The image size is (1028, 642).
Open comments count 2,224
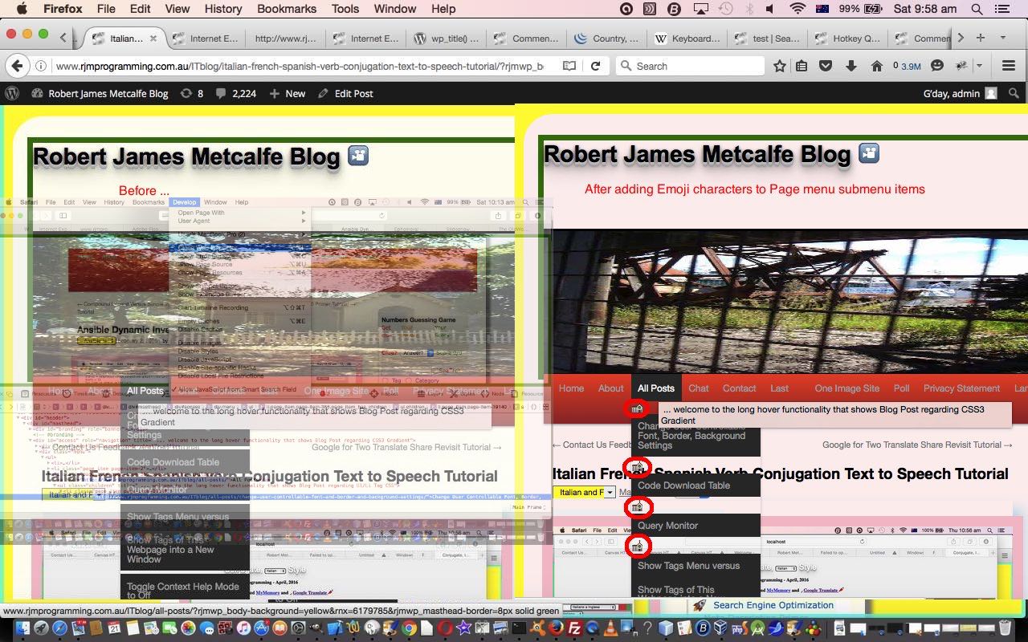coord(235,93)
